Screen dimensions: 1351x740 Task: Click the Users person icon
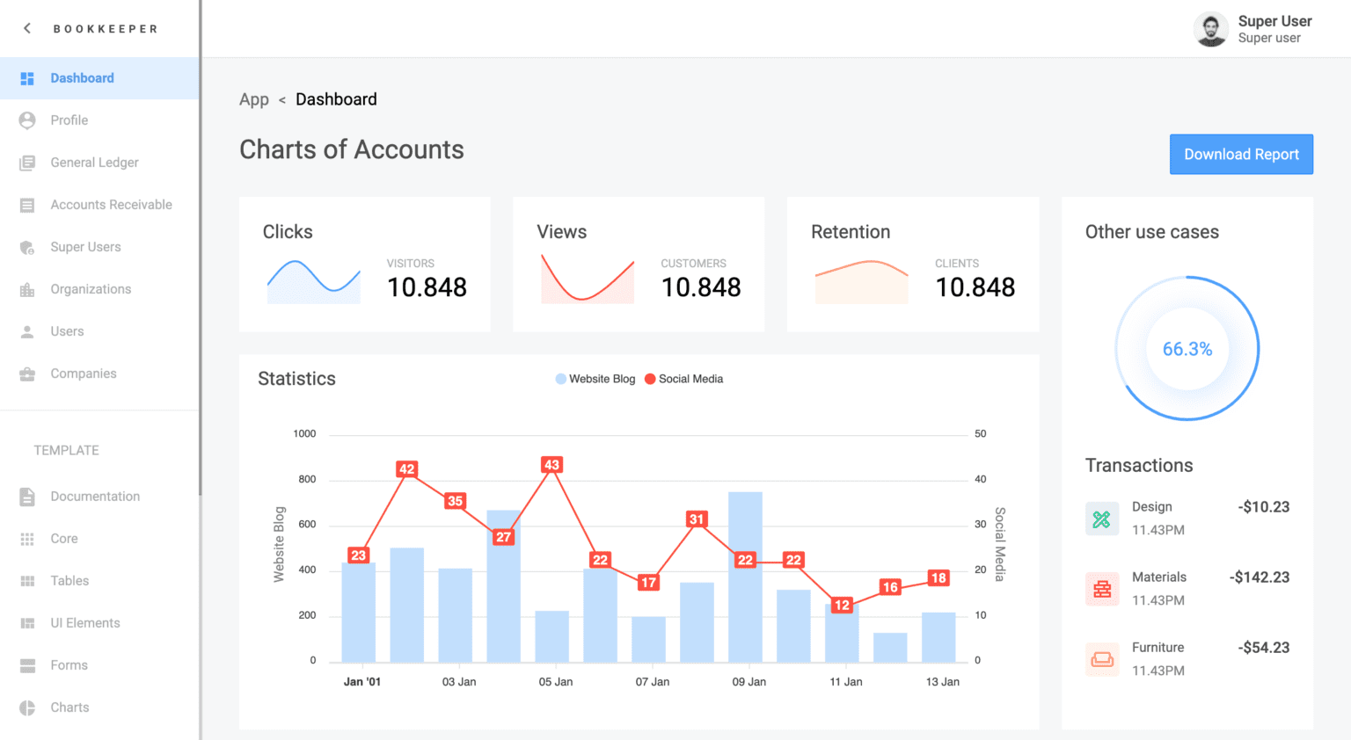coord(27,331)
